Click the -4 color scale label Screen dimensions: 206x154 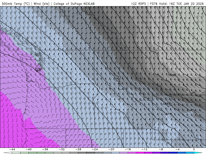177,149
